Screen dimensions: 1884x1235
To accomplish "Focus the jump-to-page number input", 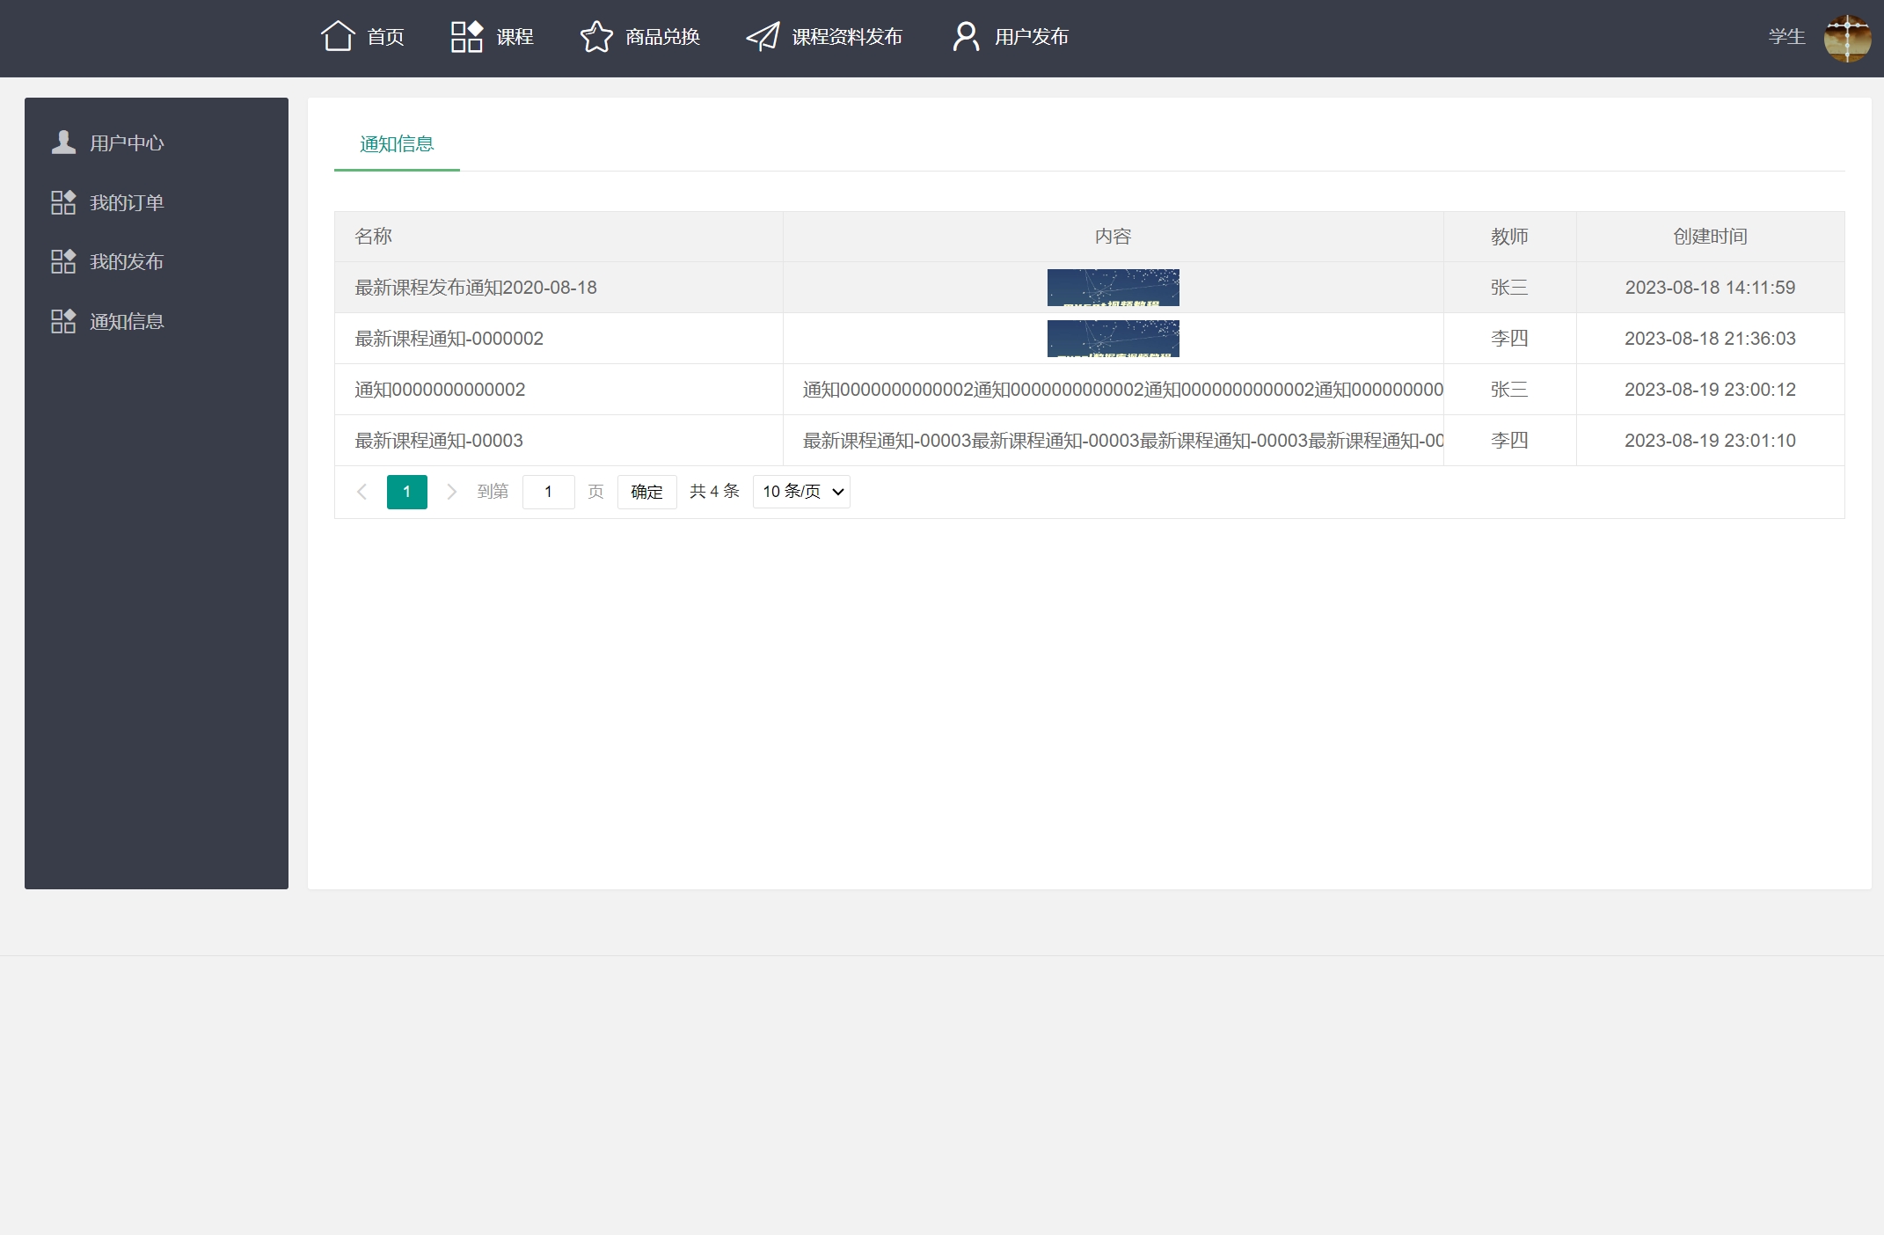I will [548, 492].
